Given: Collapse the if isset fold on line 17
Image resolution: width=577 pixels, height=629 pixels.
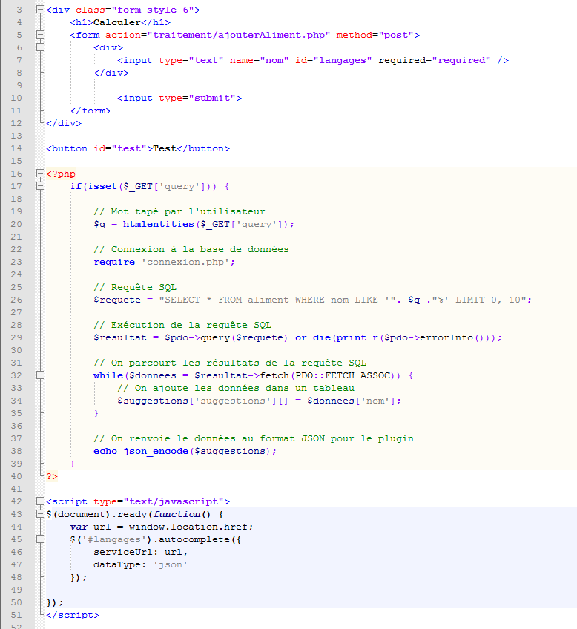Looking at the screenshot, I should 40,186.
